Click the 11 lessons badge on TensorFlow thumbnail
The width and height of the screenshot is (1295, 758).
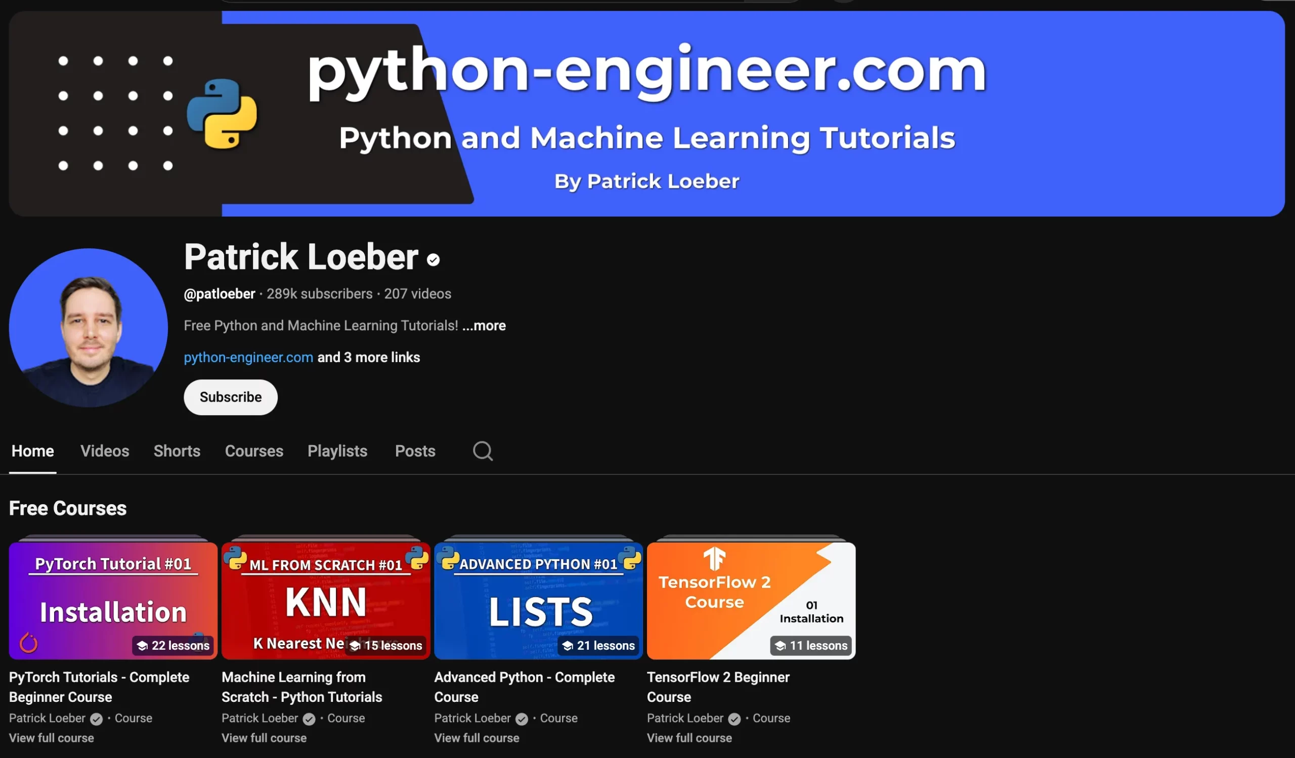(811, 646)
